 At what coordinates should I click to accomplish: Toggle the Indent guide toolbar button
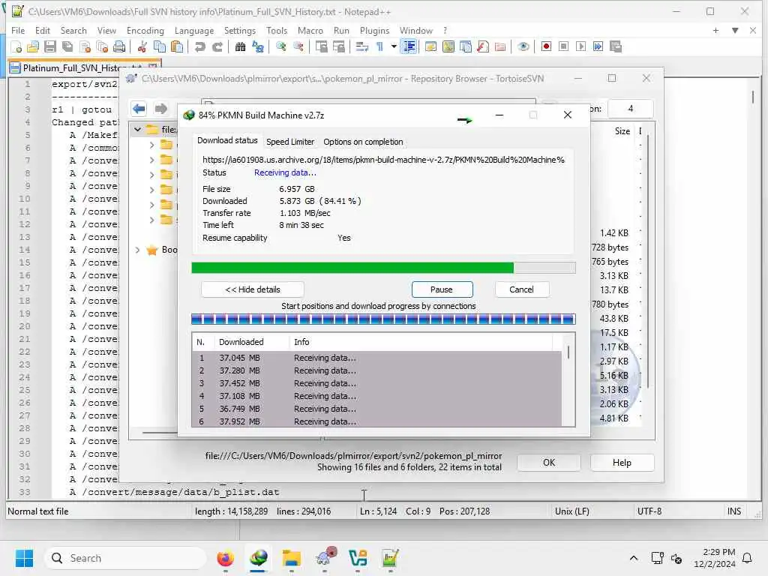(x=409, y=47)
